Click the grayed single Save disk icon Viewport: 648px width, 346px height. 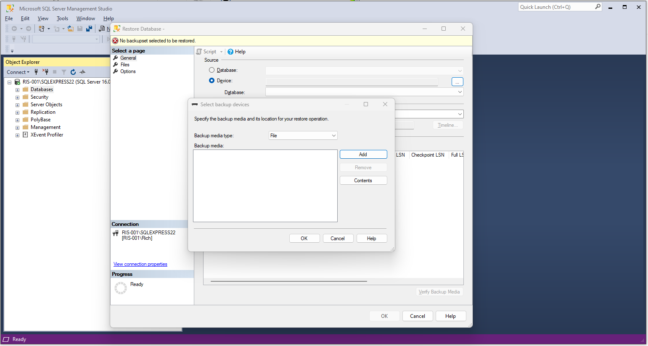[x=80, y=29]
